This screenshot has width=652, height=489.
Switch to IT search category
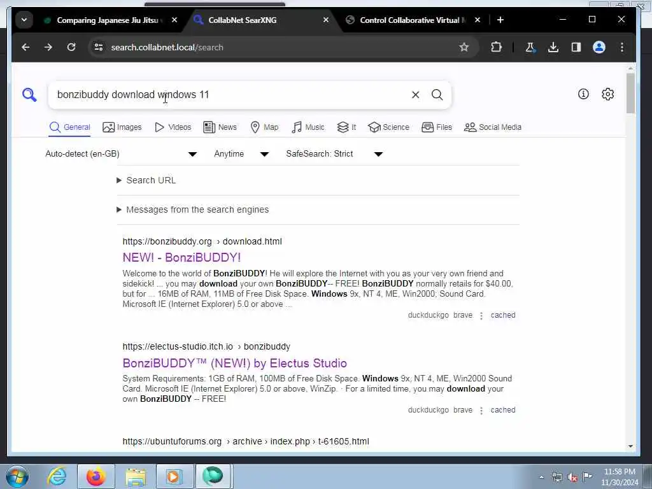[346, 127]
